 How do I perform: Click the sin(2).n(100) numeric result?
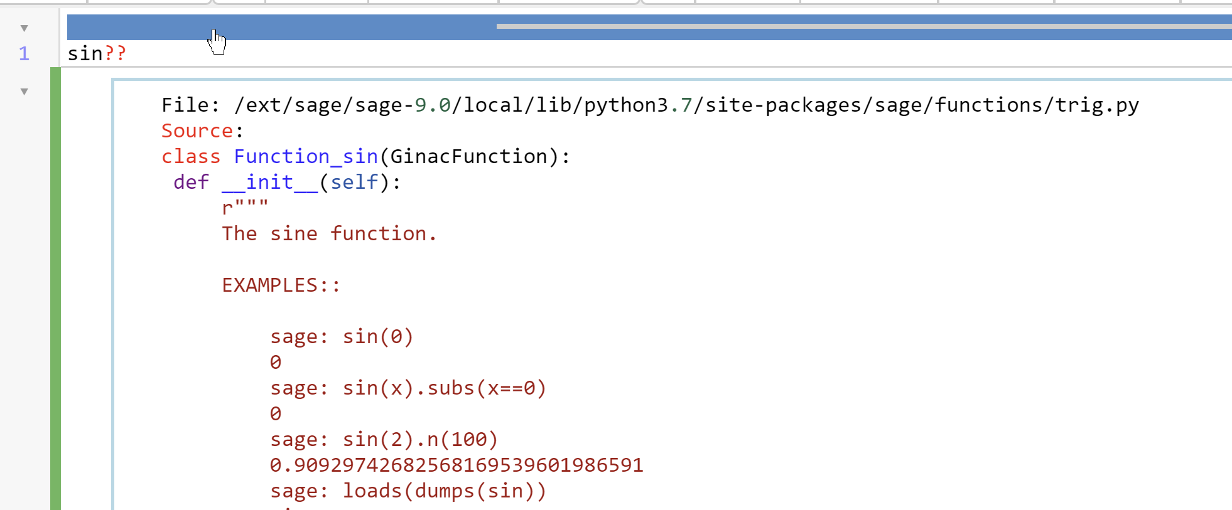coord(457,465)
